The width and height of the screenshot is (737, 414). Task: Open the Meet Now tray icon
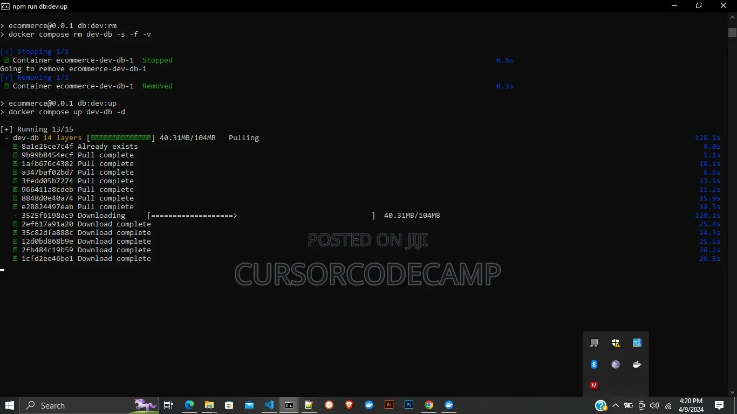[642, 405]
